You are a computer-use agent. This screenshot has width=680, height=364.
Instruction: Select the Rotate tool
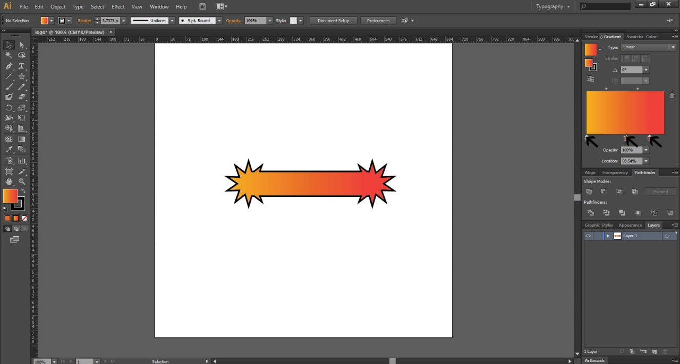coord(9,108)
